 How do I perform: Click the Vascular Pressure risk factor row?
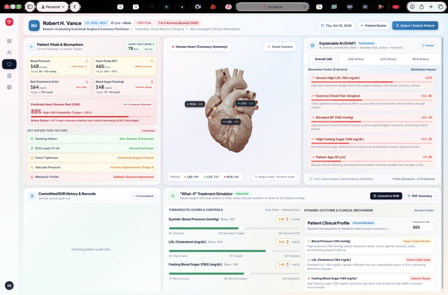(92, 167)
